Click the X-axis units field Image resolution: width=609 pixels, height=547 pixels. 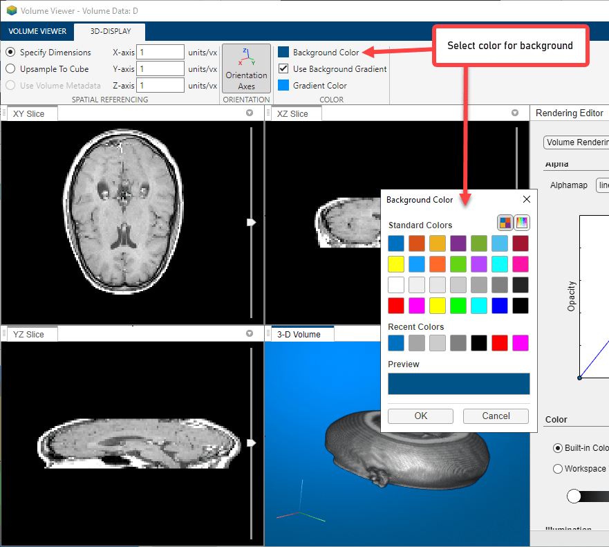pyautogui.click(x=160, y=52)
